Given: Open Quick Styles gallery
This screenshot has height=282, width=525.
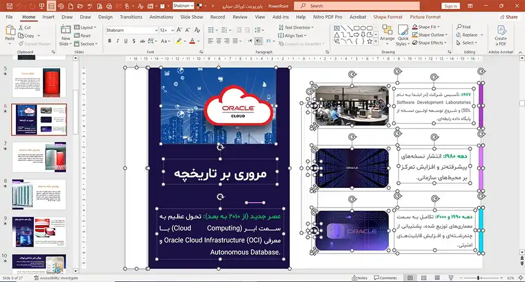Looking at the screenshot, I should [x=403, y=35].
